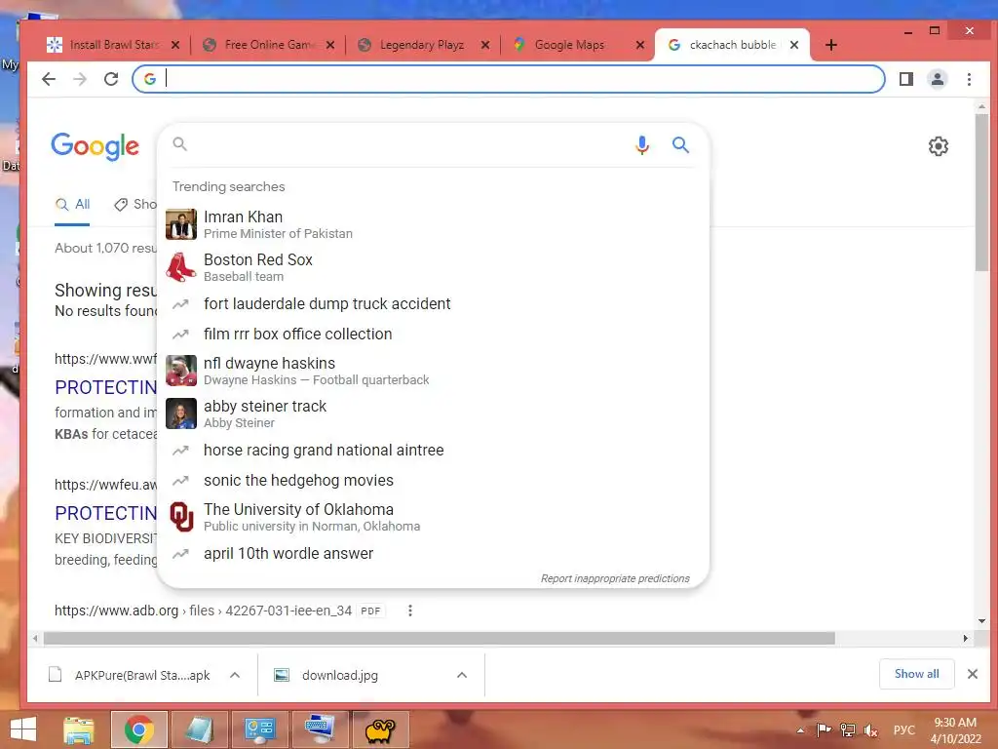Choose The University of Oklahoma suggestion

[x=433, y=517]
